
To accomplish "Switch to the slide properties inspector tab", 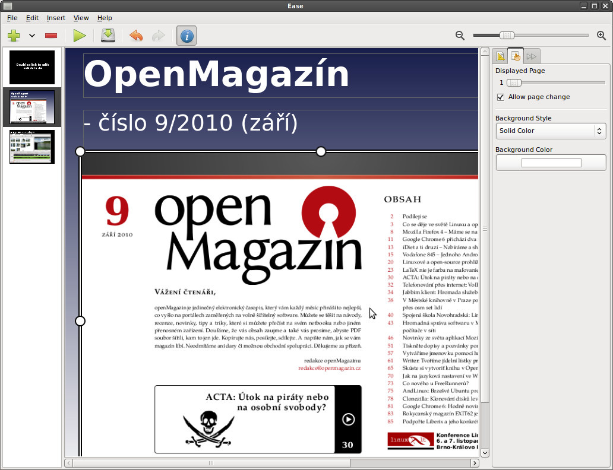I will [500, 56].
